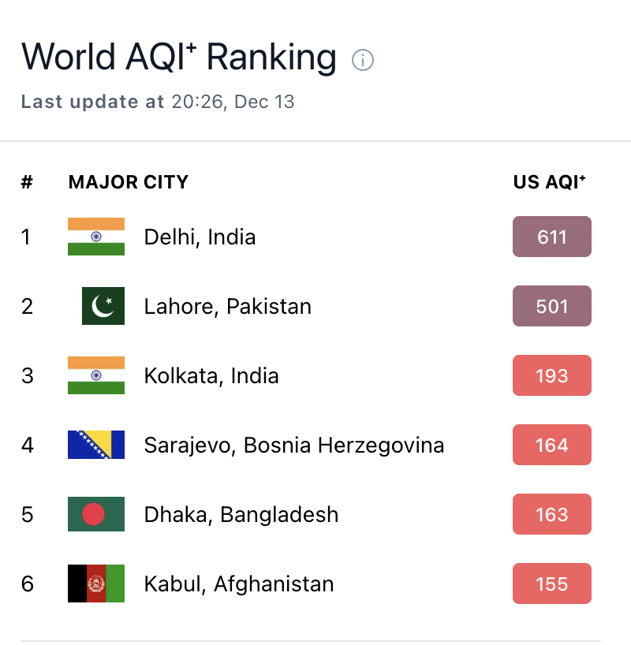Click the India flag next to Kolkata

click(x=96, y=375)
